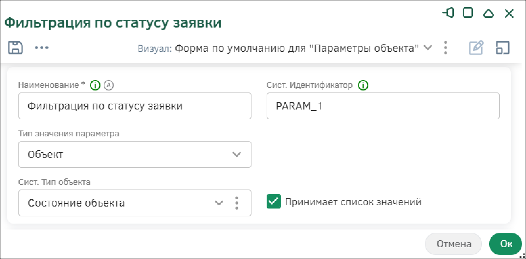
Task: Click the Ок button
Action: (506, 244)
